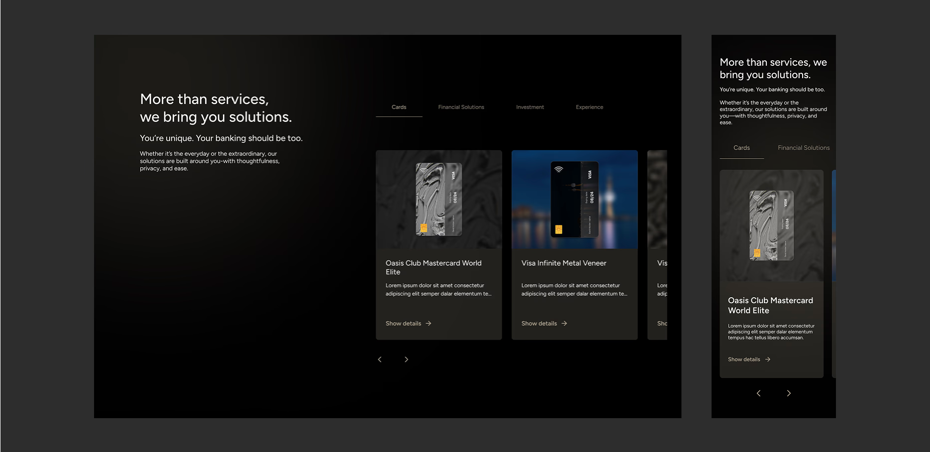The image size is (930, 452).
Task: Click Oasis Club card image in mobile layout
Action: click(x=772, y=226)
